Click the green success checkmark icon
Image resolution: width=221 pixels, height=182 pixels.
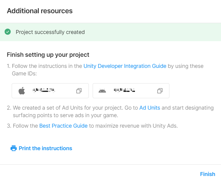pyautogui.click(x=7, y=32)
